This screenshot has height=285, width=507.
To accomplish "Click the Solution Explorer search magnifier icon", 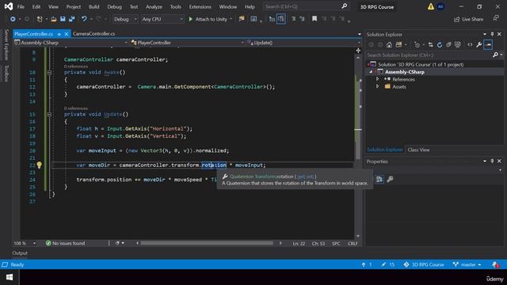I will pos(495,55).
